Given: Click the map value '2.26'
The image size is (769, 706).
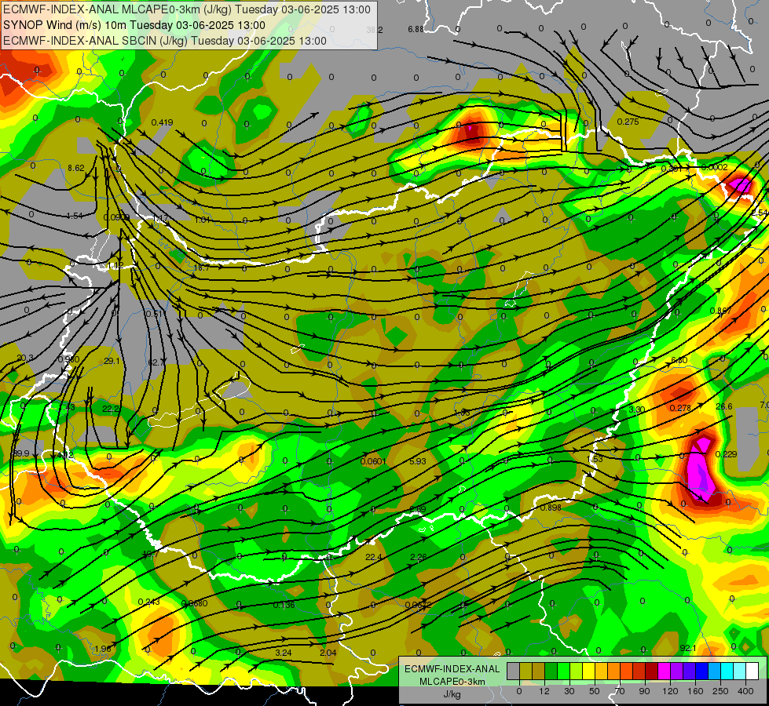Looking at the screenshot, I should click(x=419, y=557).
